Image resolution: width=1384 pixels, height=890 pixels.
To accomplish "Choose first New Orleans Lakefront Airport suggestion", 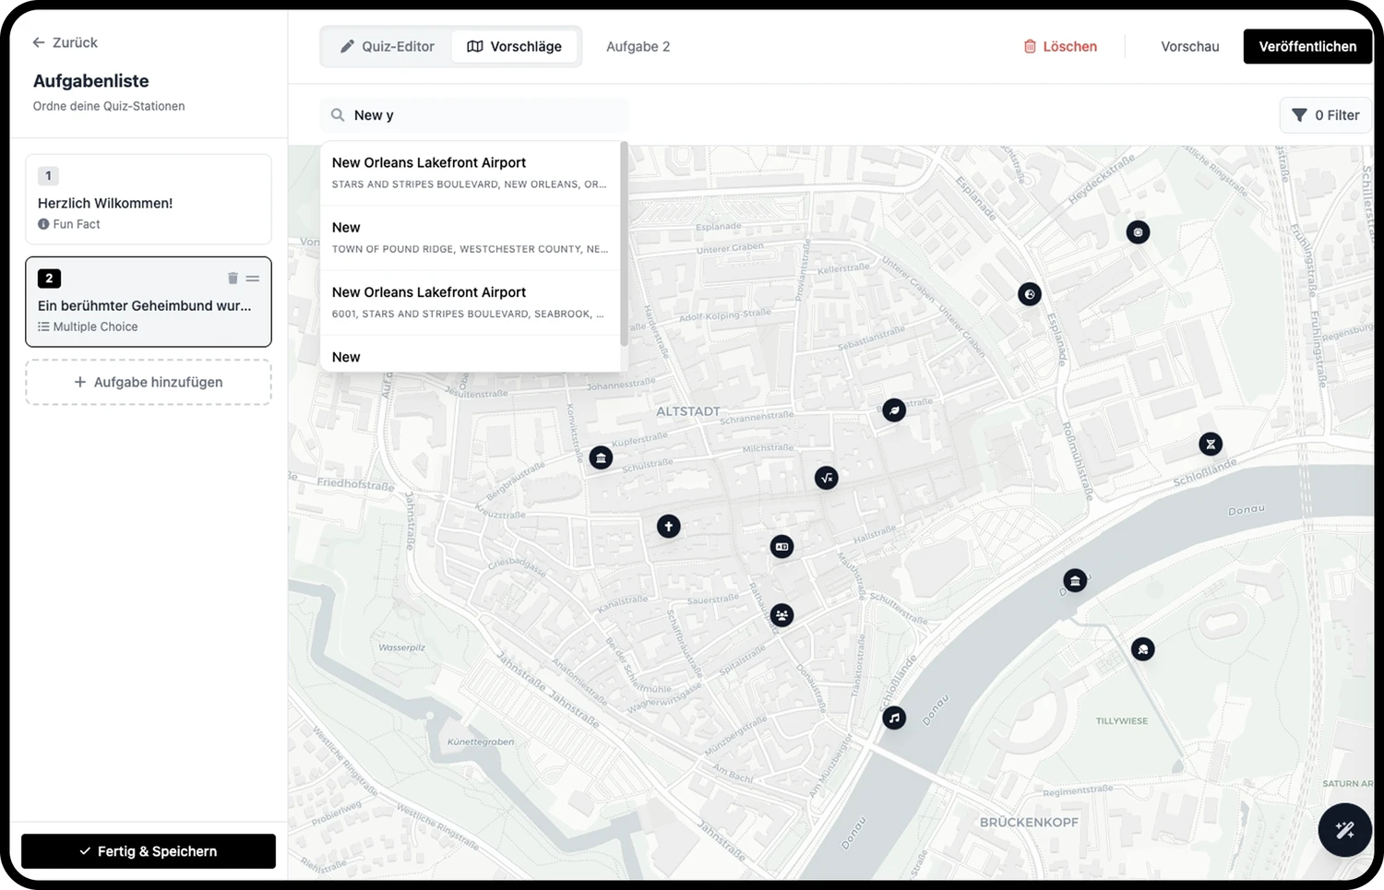I will [471, 172].
